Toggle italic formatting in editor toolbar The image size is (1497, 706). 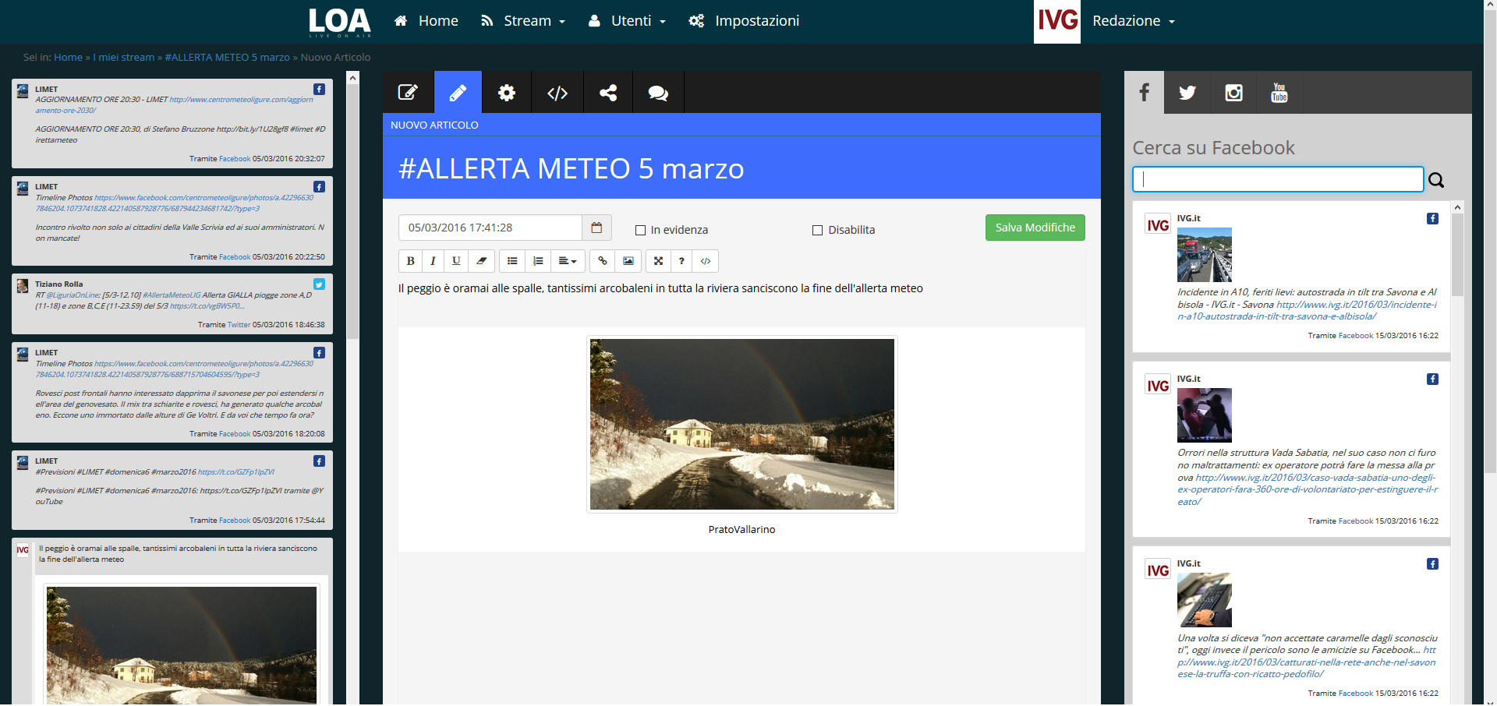click(433, 261)
